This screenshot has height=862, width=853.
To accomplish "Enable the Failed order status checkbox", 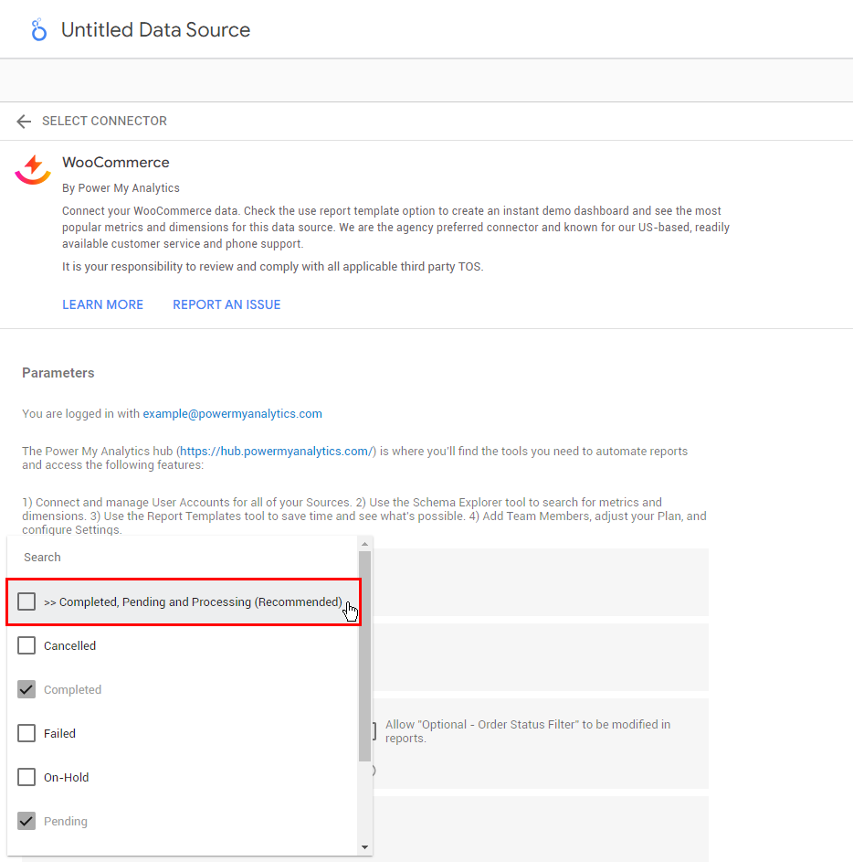I will (x=26, y=733).
